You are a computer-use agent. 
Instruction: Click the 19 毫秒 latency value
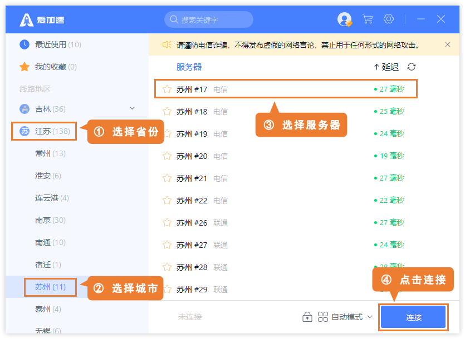[391, 156]
